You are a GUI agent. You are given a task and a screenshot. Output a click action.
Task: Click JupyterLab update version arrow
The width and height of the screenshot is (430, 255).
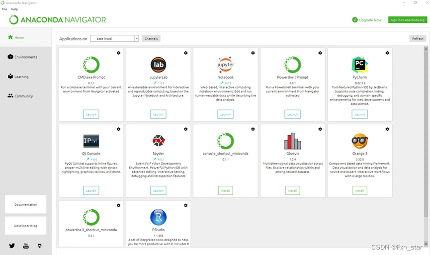155,83
